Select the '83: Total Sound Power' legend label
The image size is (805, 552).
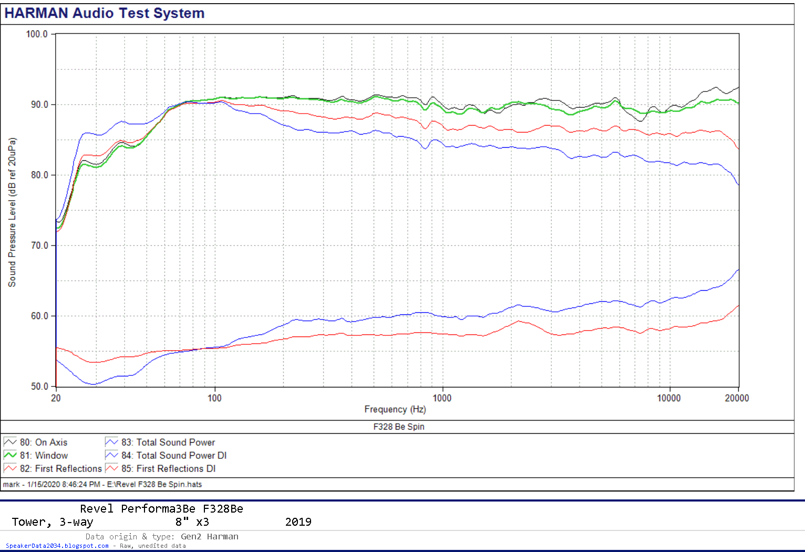(x=168, y=442)
